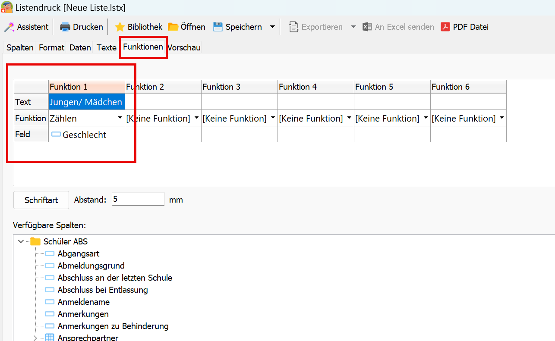The height and width of the screenshot is (341, 555).
Task: Select Abgangsart in available columns
Action: 78,253
